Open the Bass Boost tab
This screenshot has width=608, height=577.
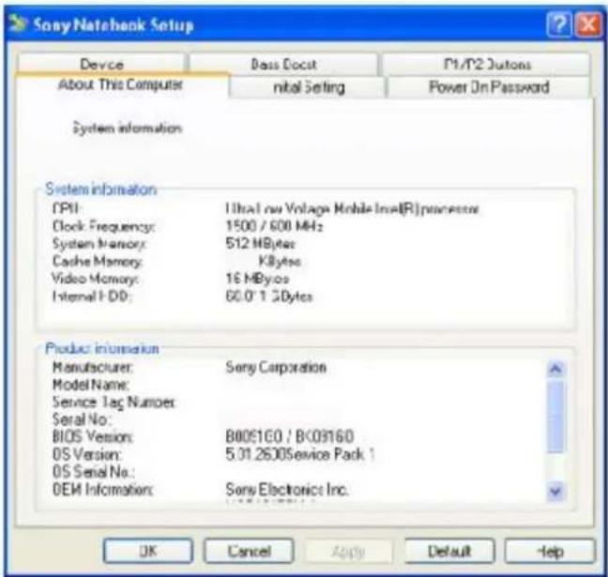(x=283, y=64)
